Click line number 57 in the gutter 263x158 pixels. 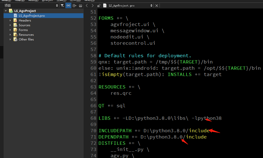pyautogui.click(x=93, y=49)
